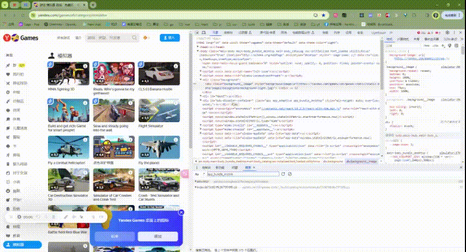
Task: Expand the ads-disabler-container div node
Action: point(201,100)
